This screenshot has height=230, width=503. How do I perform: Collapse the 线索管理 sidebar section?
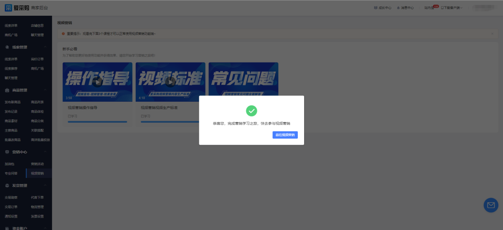(x=45, y=47)
